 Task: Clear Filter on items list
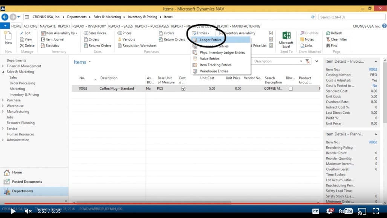[337, 39]
